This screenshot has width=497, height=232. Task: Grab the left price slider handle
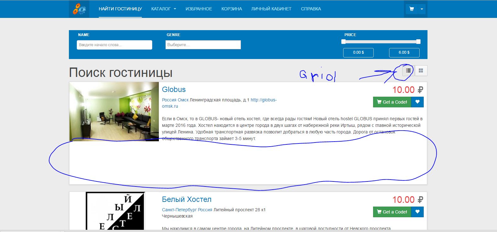(x=343, y=41)
